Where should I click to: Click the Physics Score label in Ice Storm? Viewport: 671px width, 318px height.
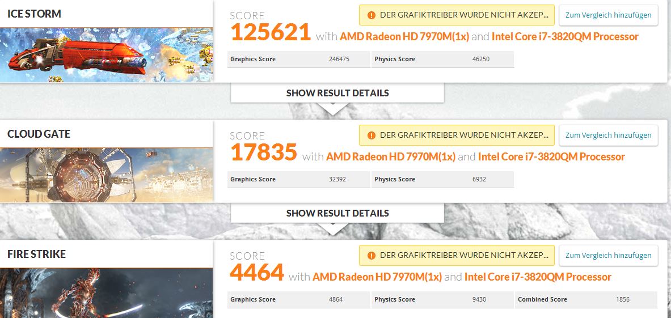(x=395, y=60)
